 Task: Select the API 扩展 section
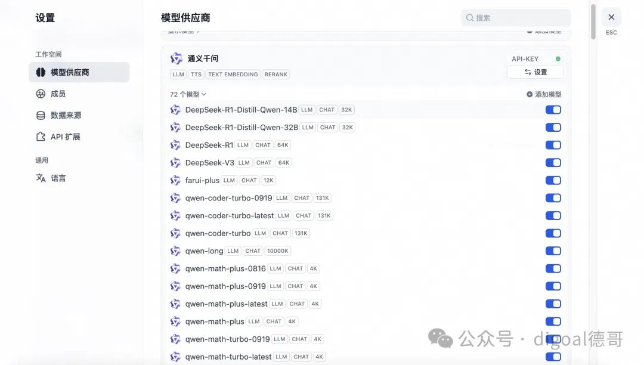[79, 137]
